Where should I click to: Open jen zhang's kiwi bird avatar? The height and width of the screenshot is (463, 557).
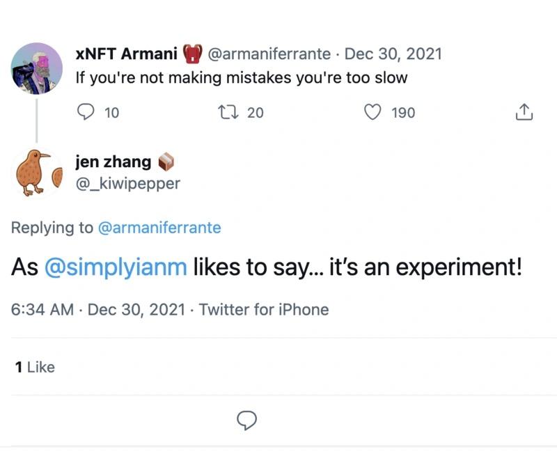(36, 172)
